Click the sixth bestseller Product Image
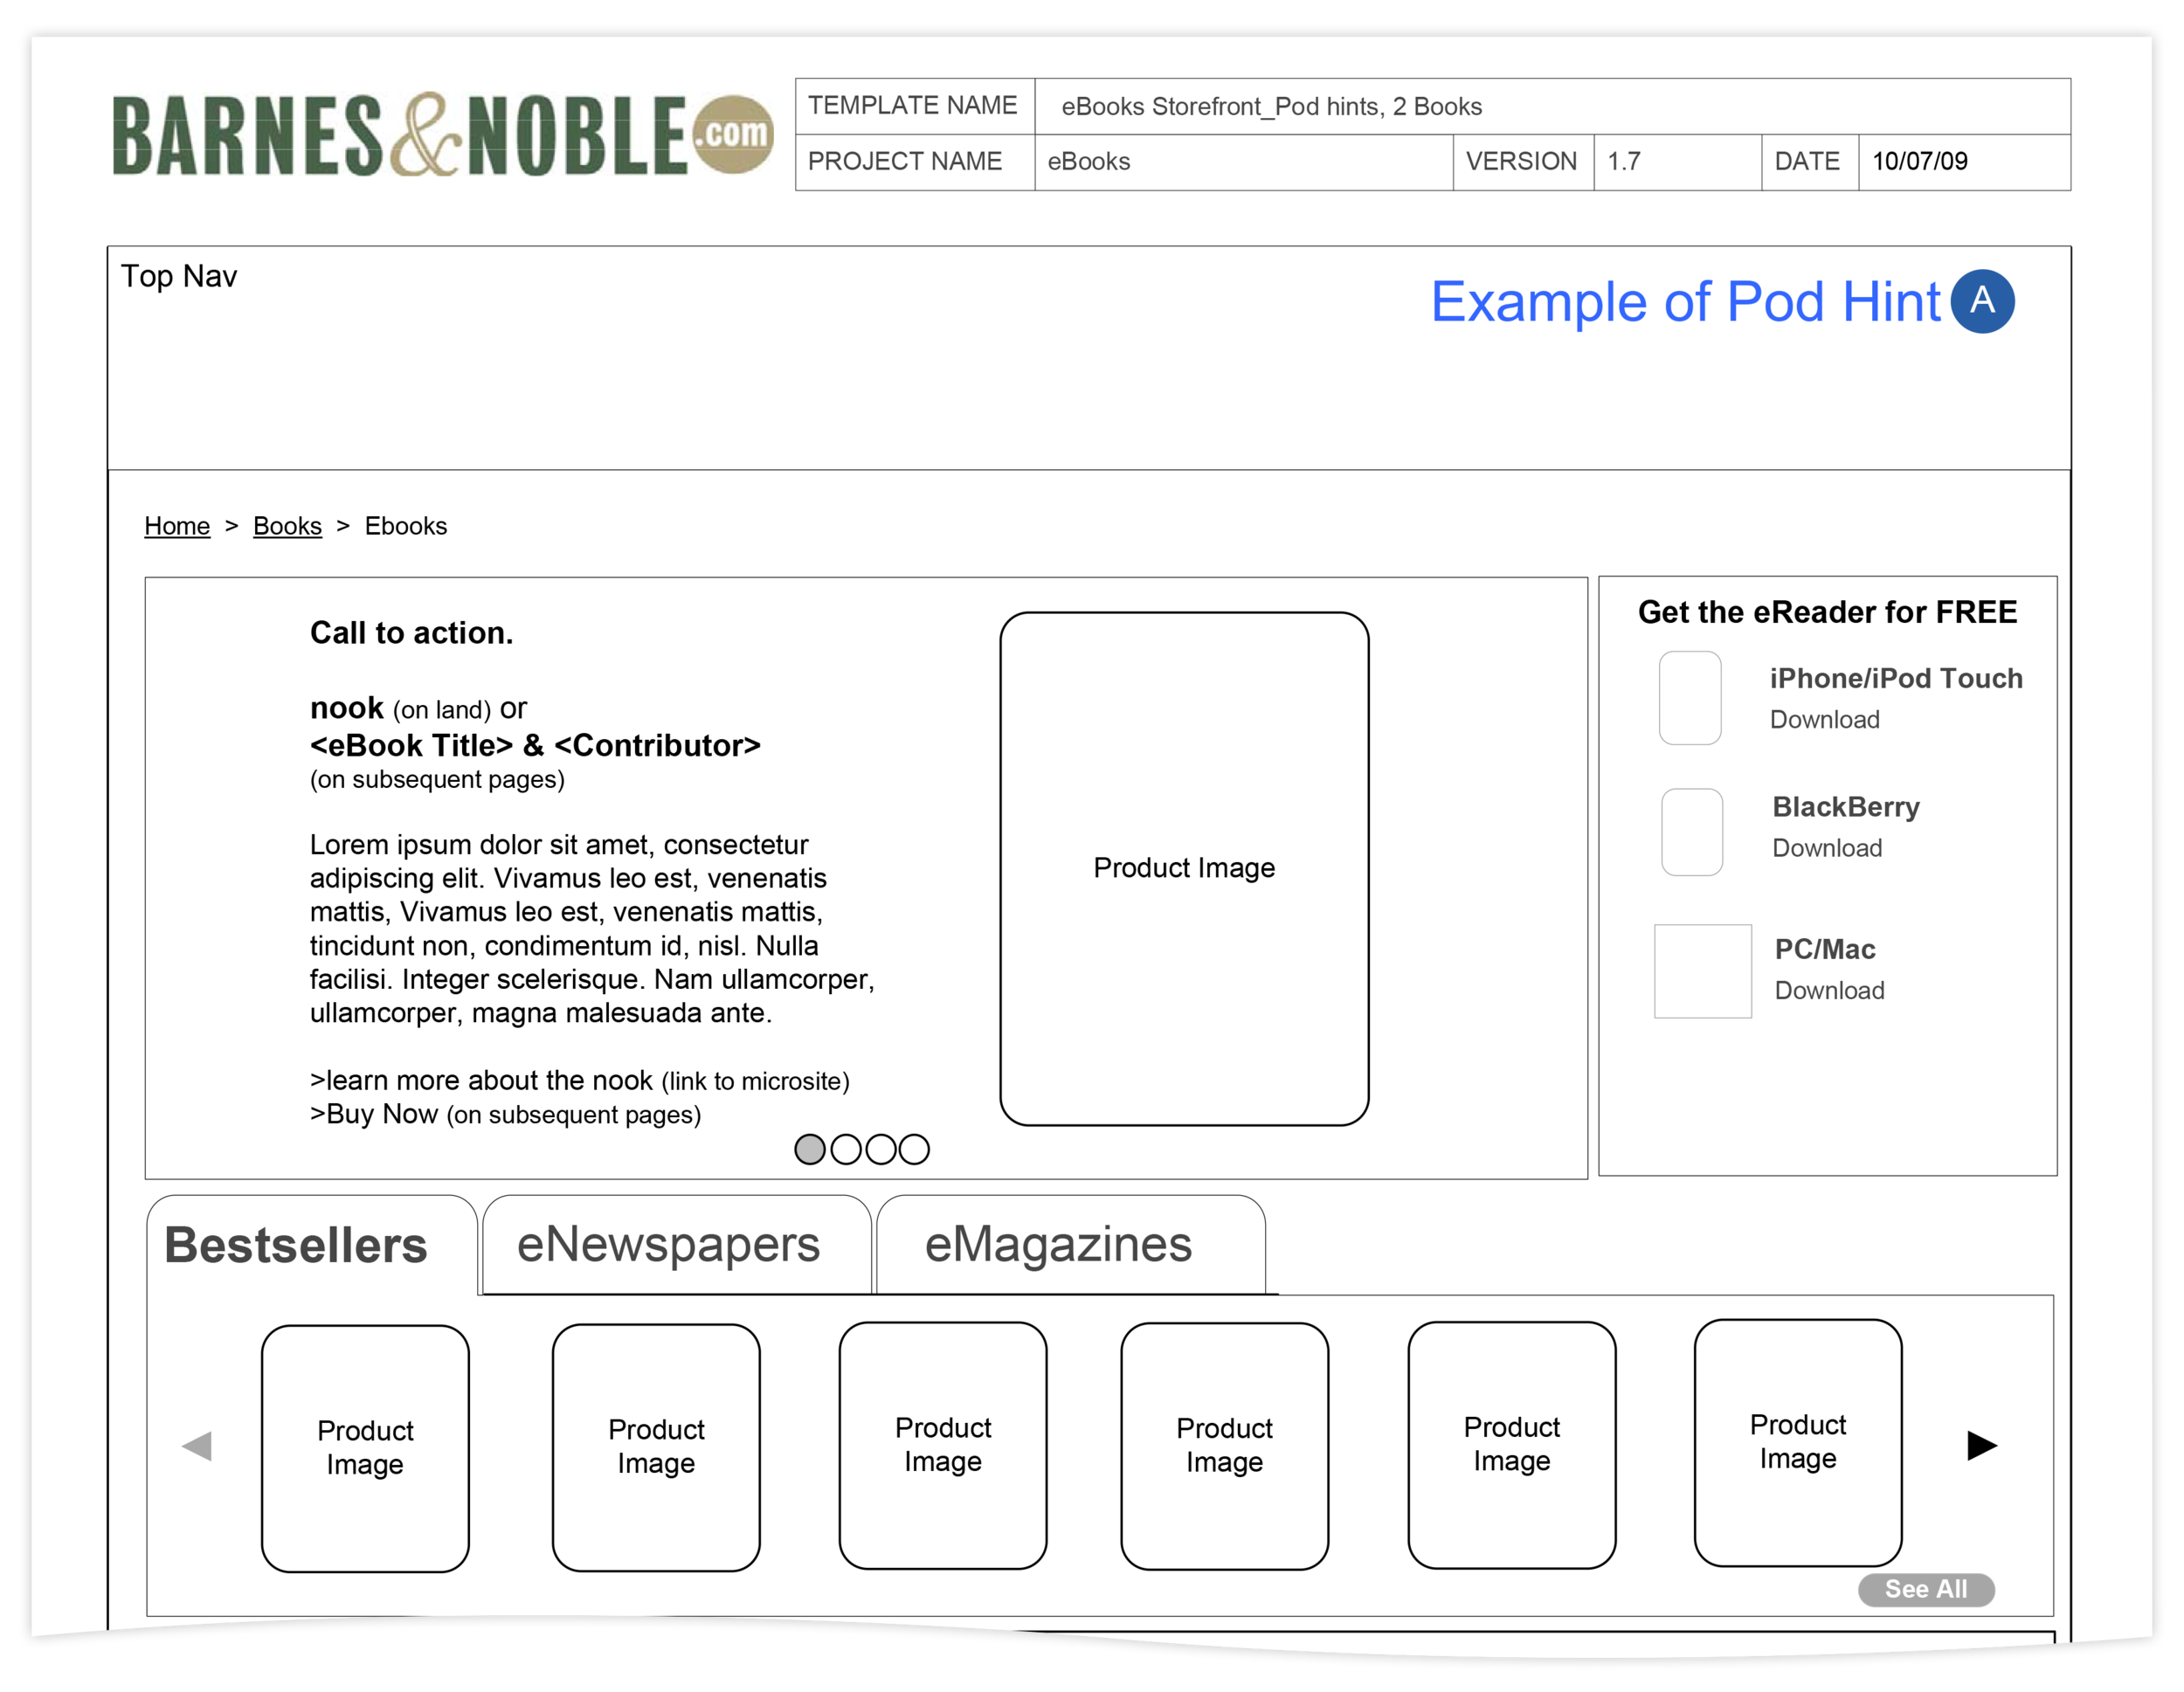 1798,1443
